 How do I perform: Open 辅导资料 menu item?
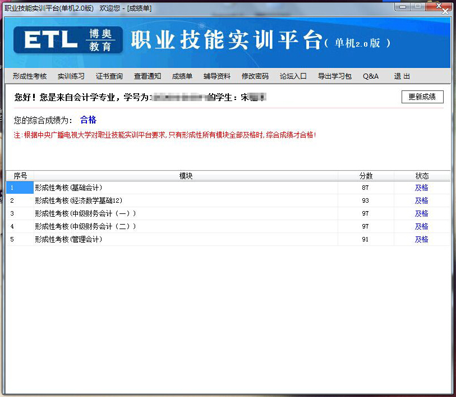click(x=217, y=76)
